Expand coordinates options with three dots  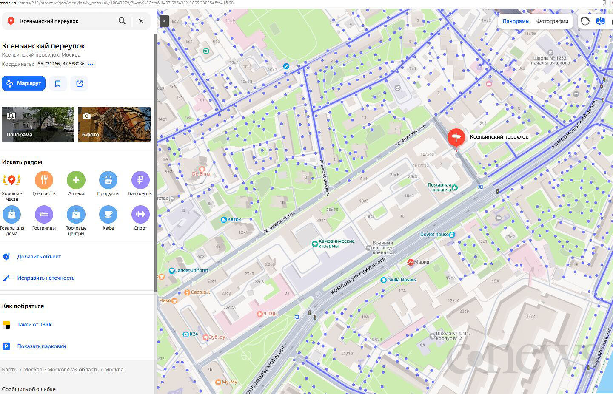pos(91,64)
